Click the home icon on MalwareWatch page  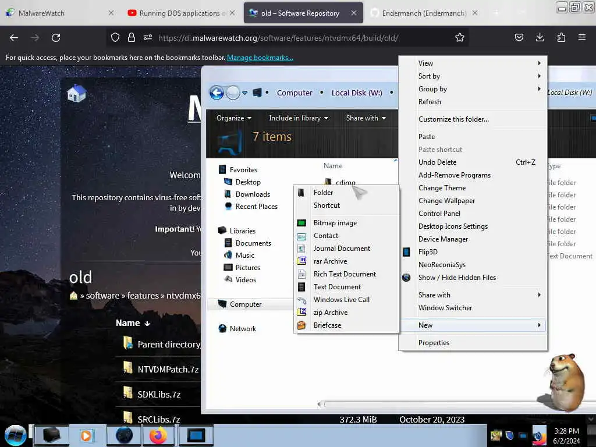point(76,94)
